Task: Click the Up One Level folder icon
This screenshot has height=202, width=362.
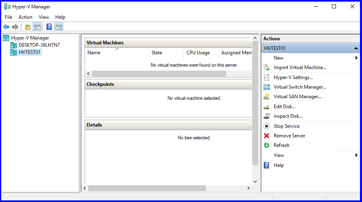Action: (28, 27)
